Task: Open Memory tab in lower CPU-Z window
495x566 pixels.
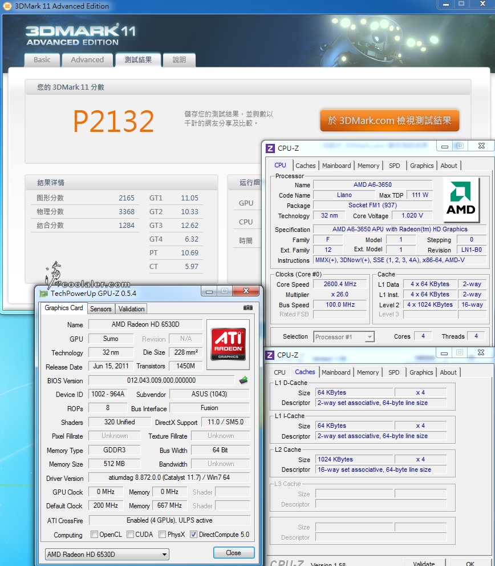Action: (368, 372)
